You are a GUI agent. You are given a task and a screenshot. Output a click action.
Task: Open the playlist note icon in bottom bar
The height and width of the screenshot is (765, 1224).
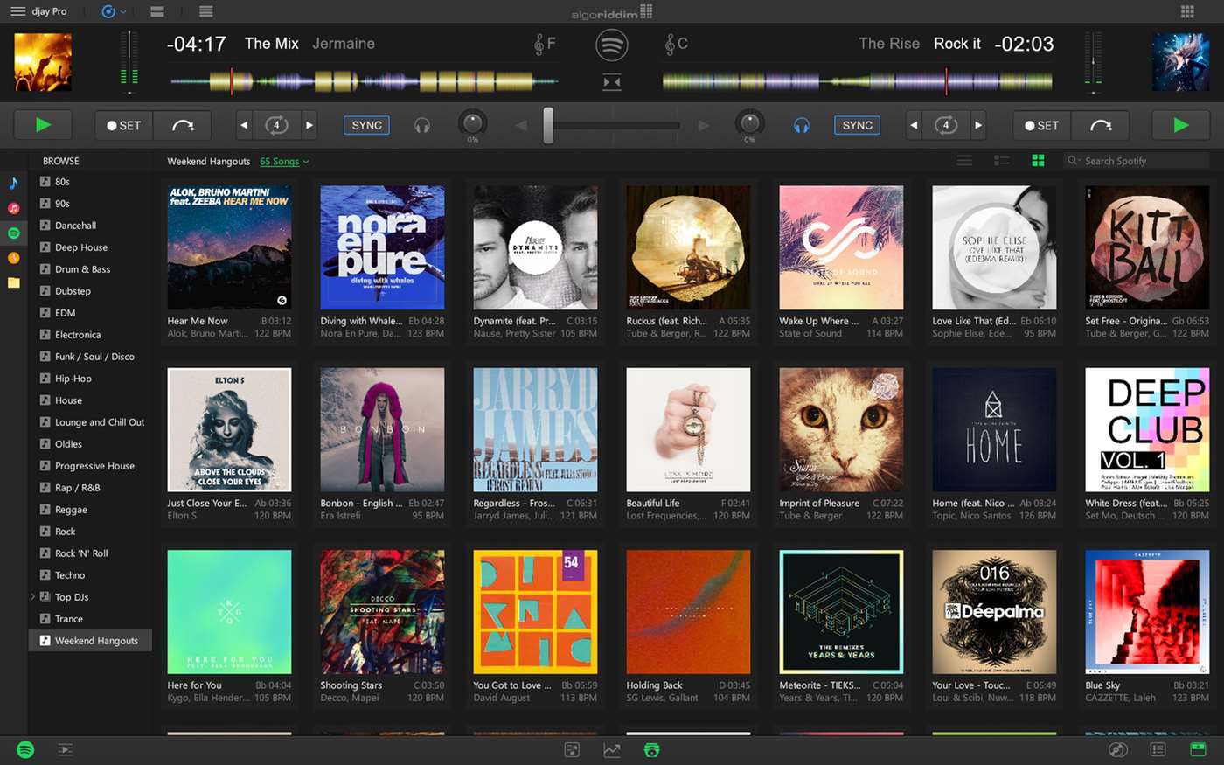point(572,749)
